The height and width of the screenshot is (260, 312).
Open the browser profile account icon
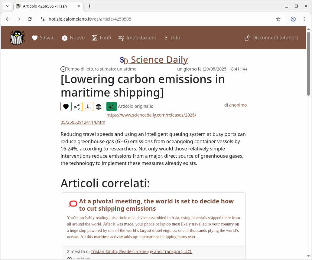(293, 19)
